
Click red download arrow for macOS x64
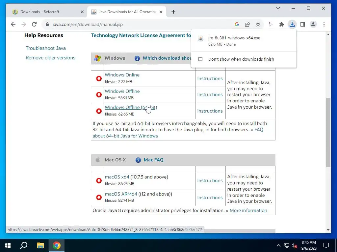coord(99,180)
